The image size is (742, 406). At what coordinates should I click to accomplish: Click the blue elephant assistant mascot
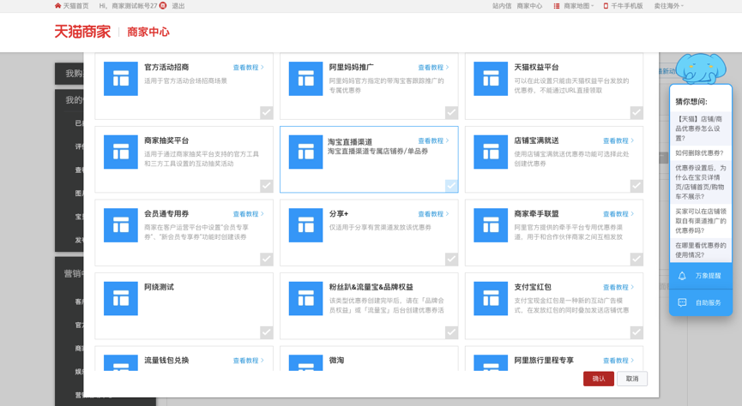pyautogui.click(x=701, y=68)
